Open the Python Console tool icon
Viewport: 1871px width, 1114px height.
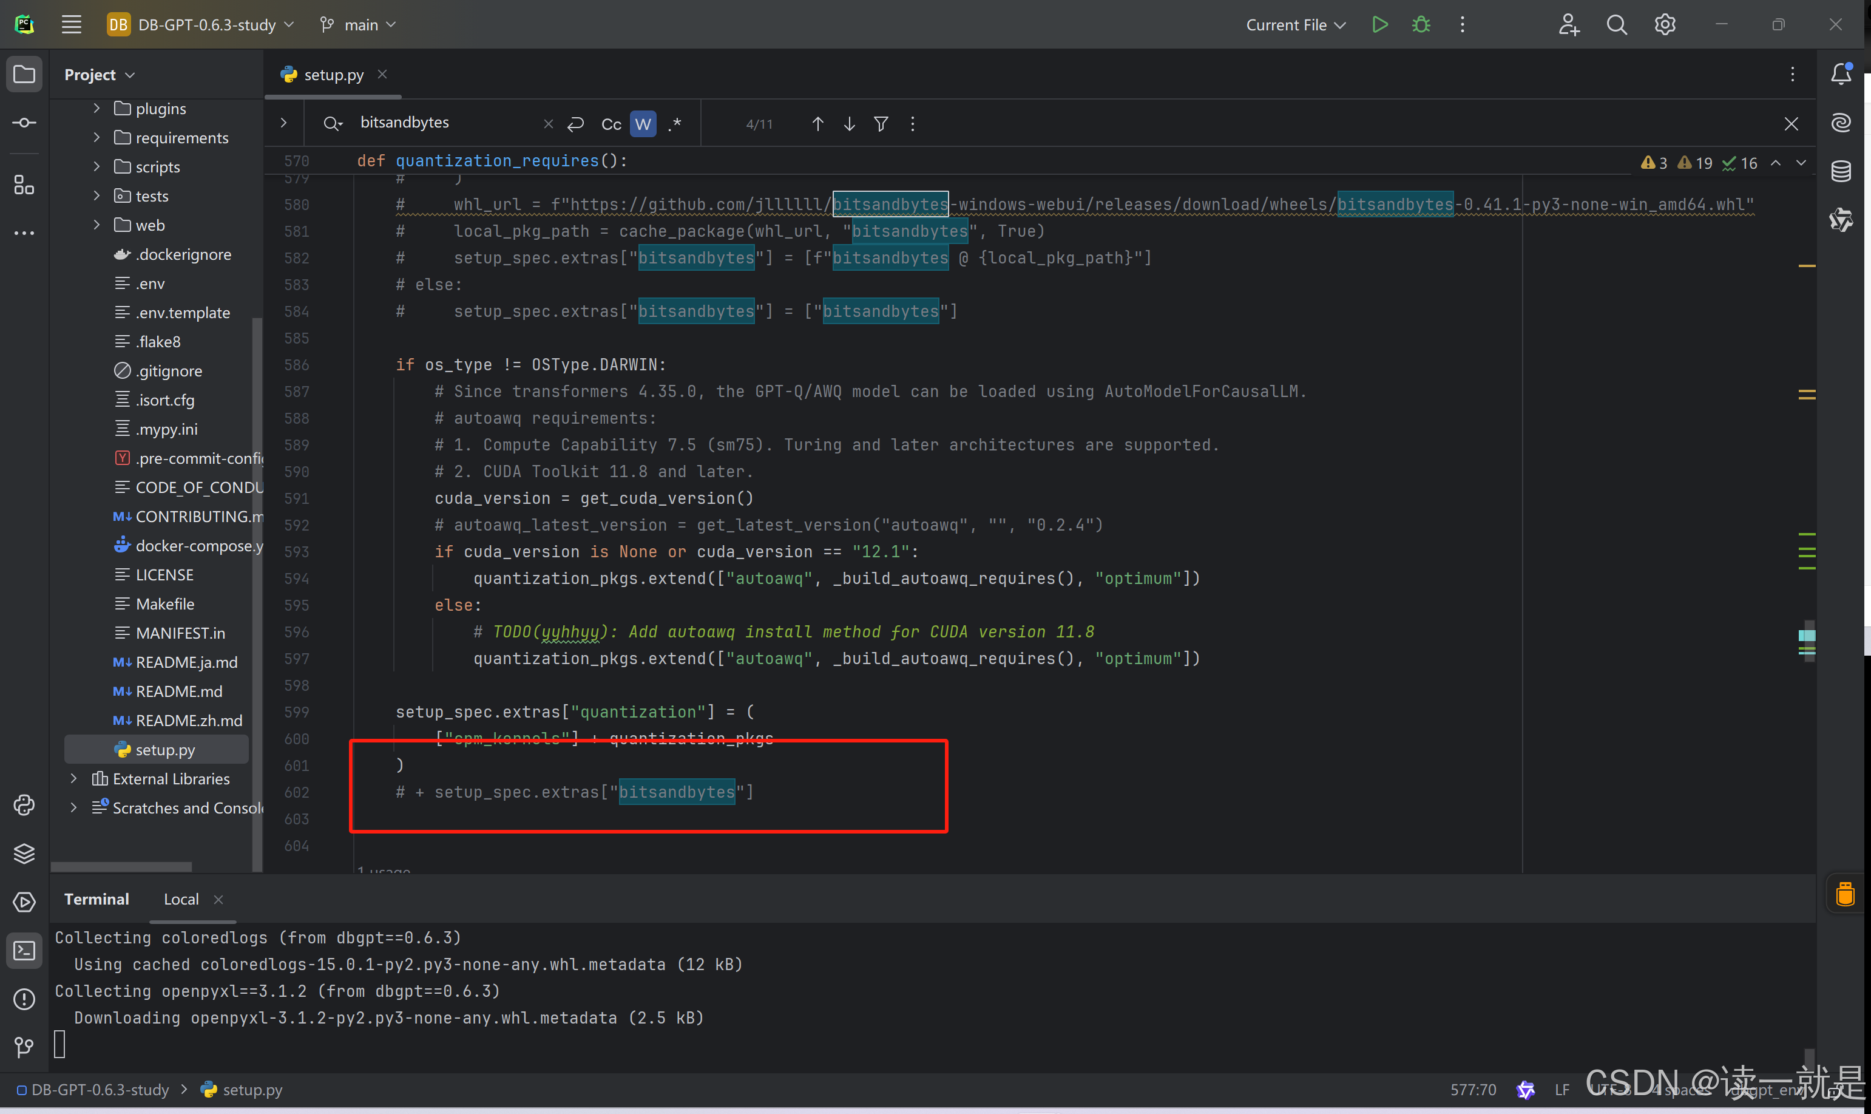click(x=24, y=805)
